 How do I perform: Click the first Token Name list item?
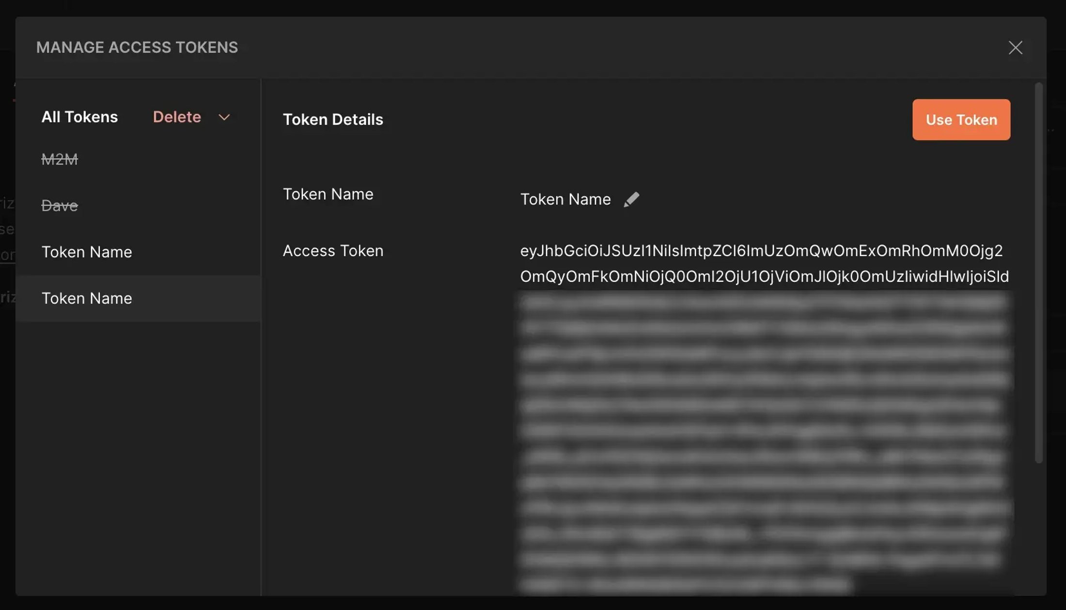coord(87,252)
